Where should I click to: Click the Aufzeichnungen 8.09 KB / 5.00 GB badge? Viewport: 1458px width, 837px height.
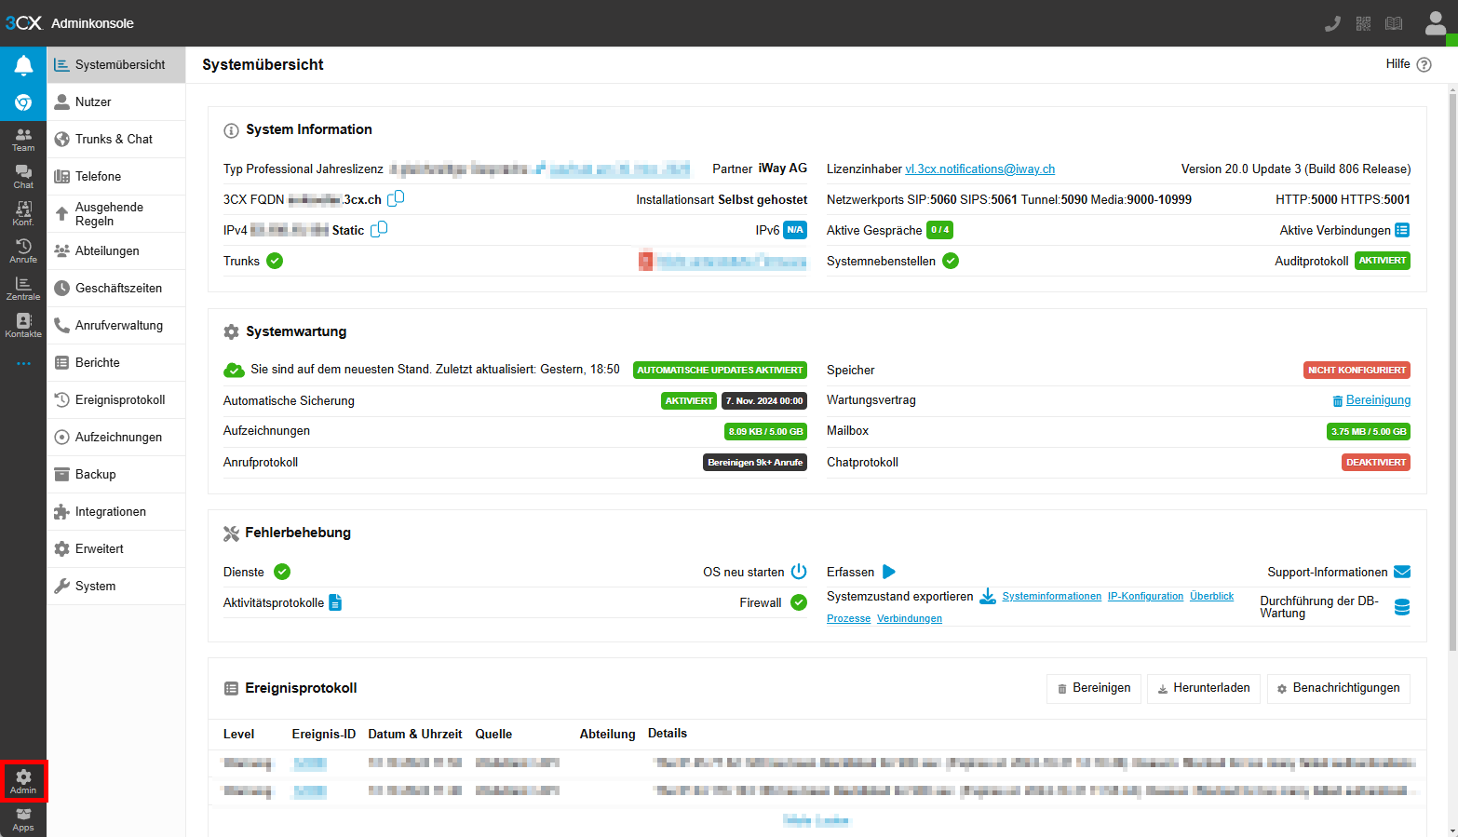coord(765,431)
